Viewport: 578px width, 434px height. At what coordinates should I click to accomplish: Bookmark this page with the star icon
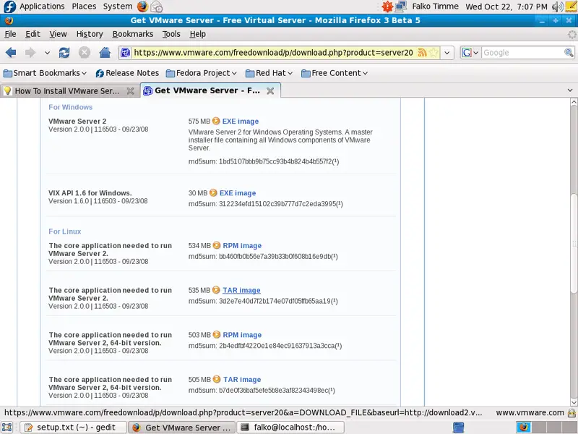pyautogui.click(x=433, y=53)
